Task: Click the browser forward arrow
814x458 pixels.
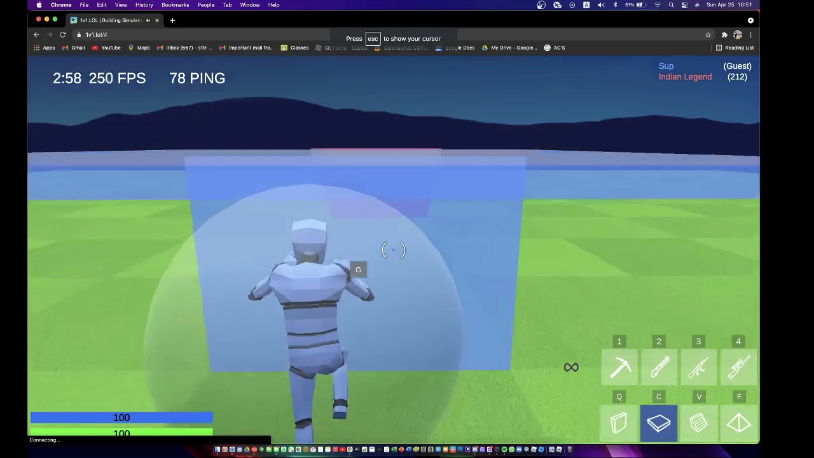Action: (49, 35)
